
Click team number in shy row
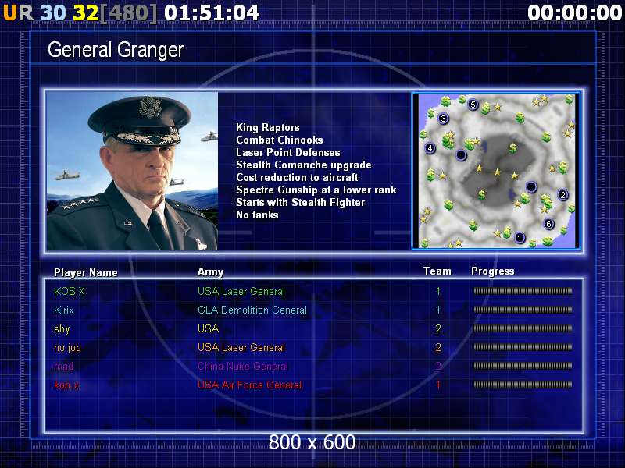(x=438, y=328)
